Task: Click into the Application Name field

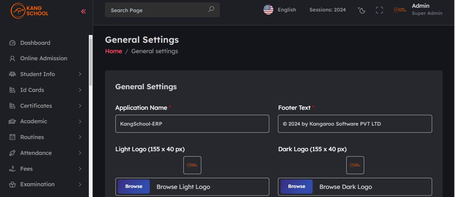Action: coord(192,124)
